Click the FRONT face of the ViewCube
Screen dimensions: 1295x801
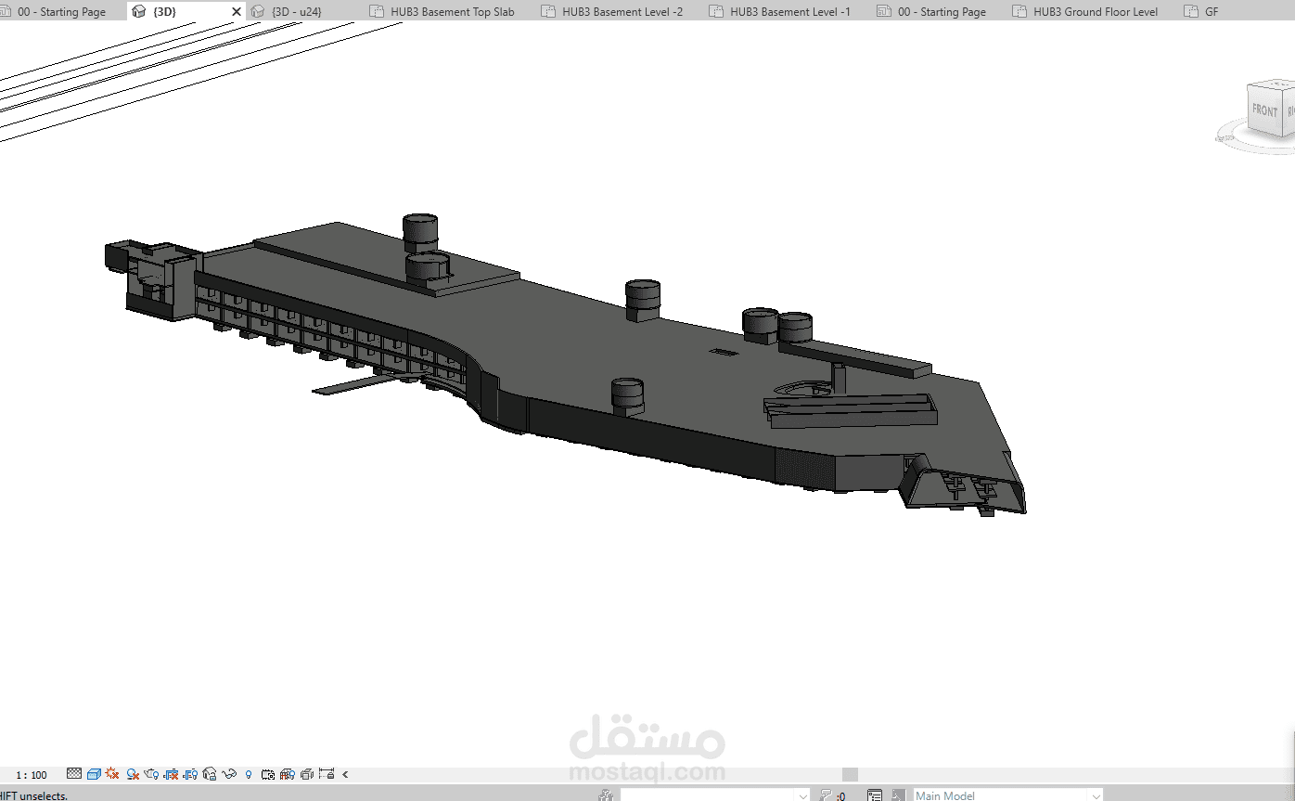1264,110
